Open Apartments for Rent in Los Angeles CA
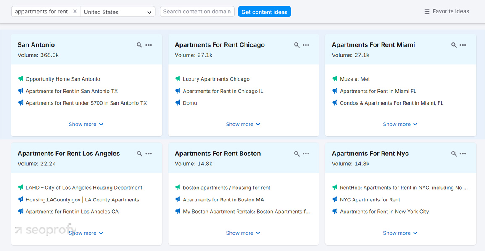The height and width of the screenshot is (251, 485). pyautogui.click(x=72, y=212)
